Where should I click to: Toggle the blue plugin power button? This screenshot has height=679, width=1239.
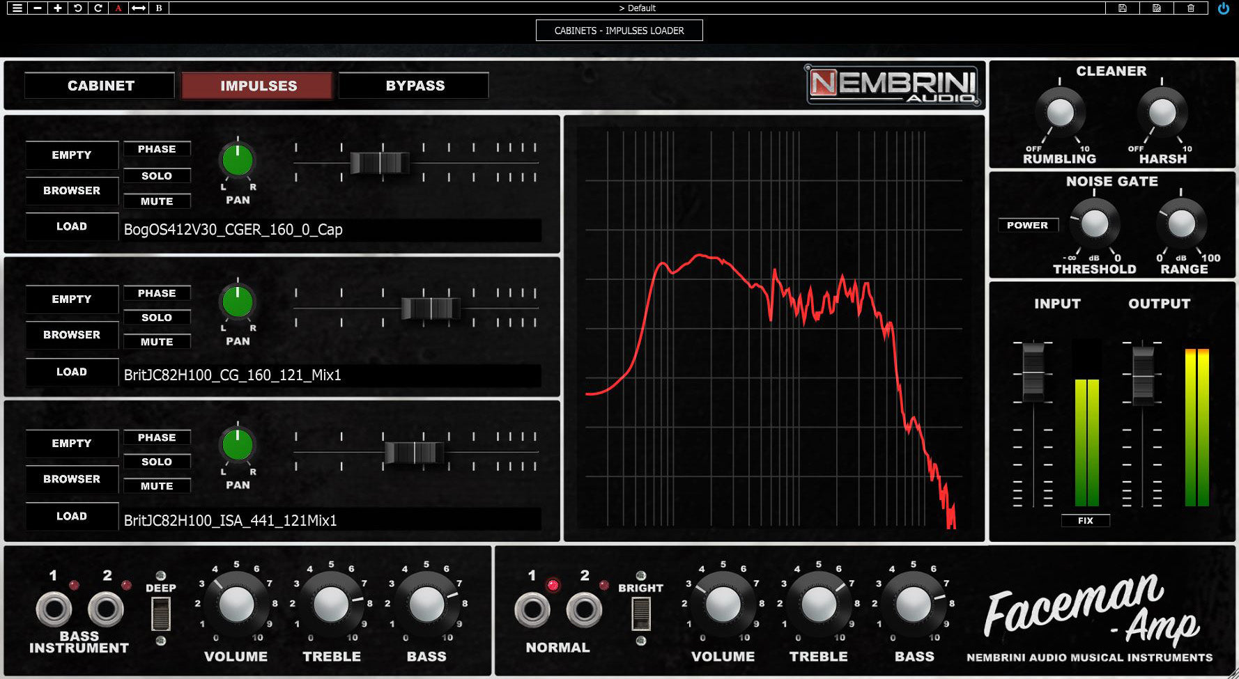coord(1223,8)
